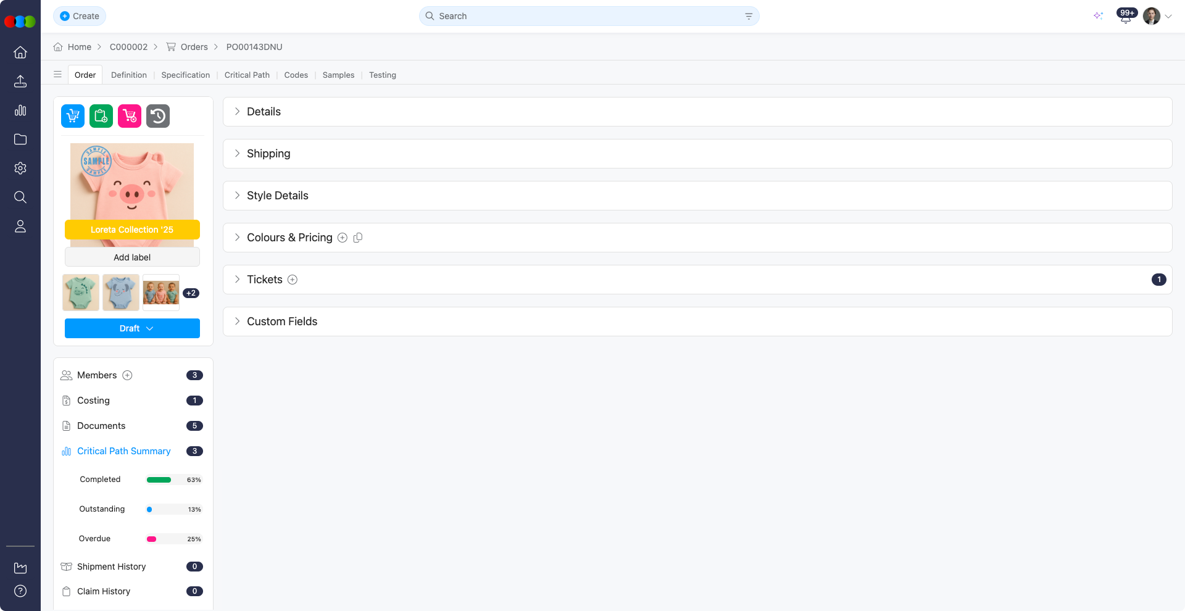1185x611 pixels.
Task: Click the Create button
Action: point(80,16)
